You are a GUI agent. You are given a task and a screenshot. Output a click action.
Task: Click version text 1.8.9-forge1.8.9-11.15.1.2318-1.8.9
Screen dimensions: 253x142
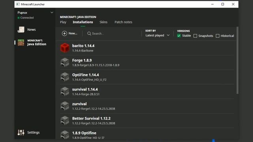96,65
